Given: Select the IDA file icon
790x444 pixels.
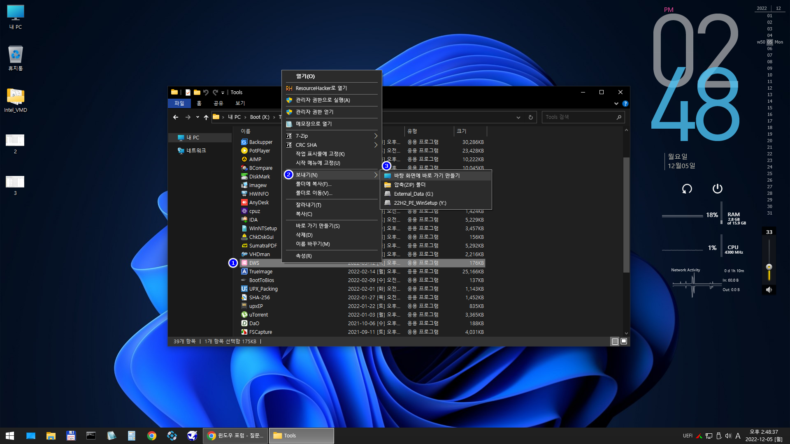Looking at the screenshot, I should pos(244,220).
